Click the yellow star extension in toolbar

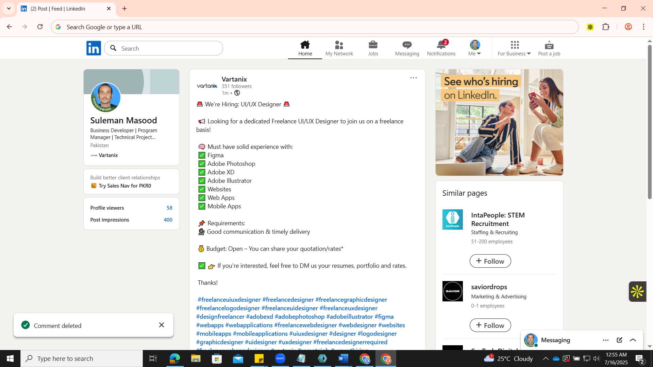[x=590, y=27]
